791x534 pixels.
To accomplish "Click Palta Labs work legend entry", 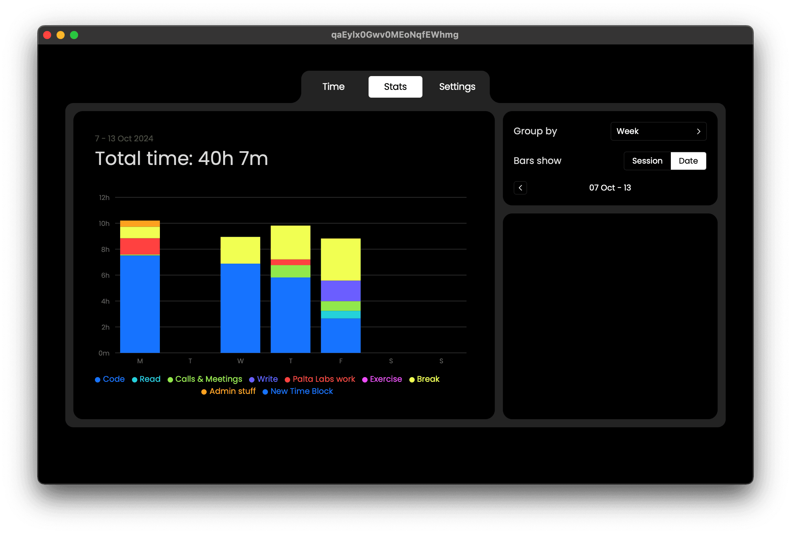I will click(323, 379).
